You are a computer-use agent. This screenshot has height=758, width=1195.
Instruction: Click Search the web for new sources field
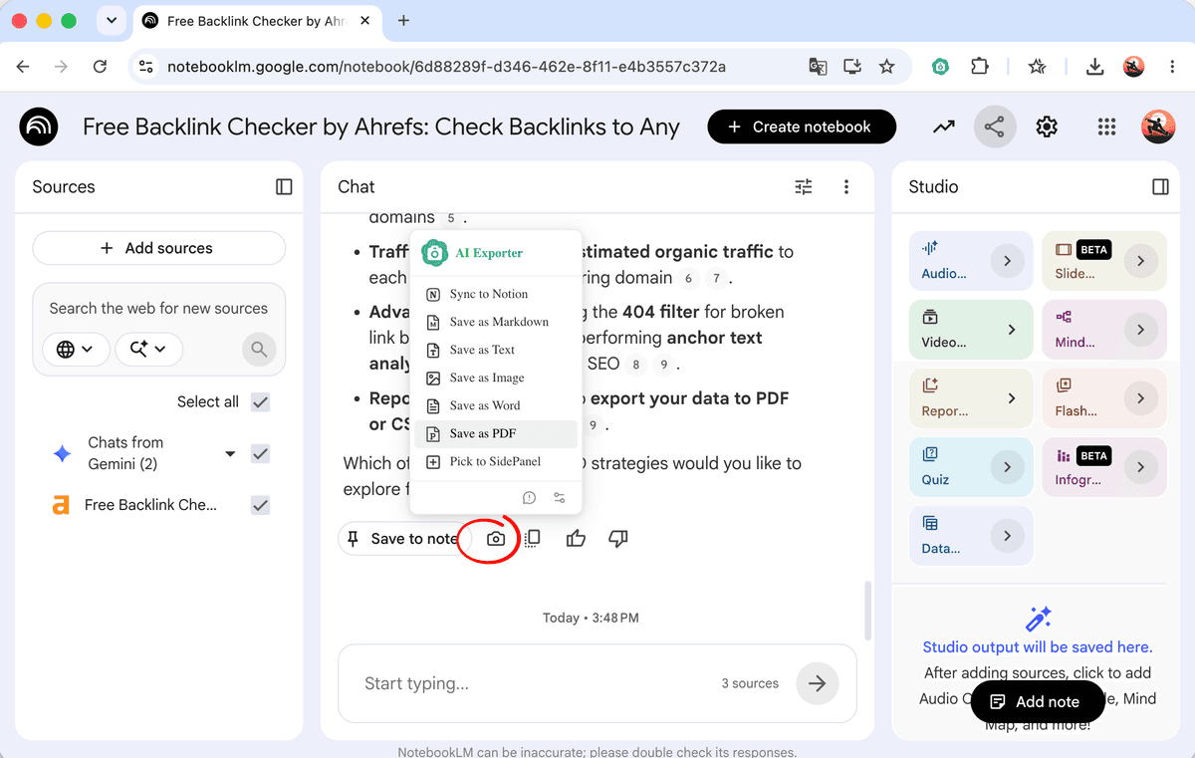(x=158, y=308)
